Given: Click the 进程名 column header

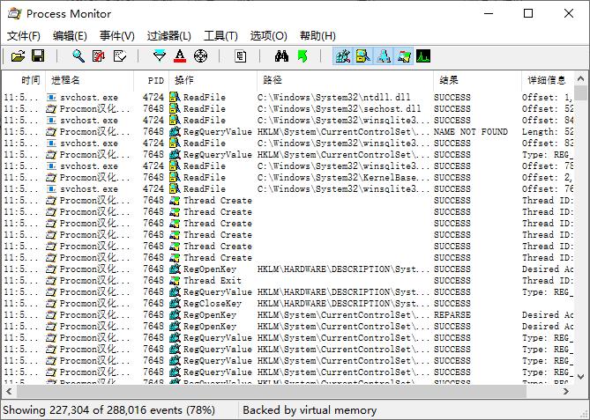Looking at the screenshot, I should point(90,80).
